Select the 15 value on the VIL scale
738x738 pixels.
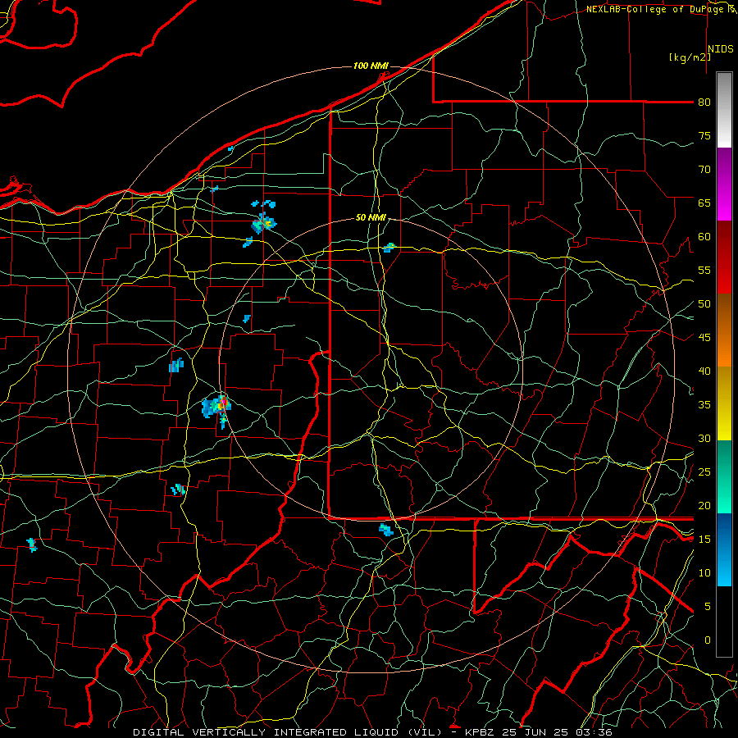[x=704, y=540]
